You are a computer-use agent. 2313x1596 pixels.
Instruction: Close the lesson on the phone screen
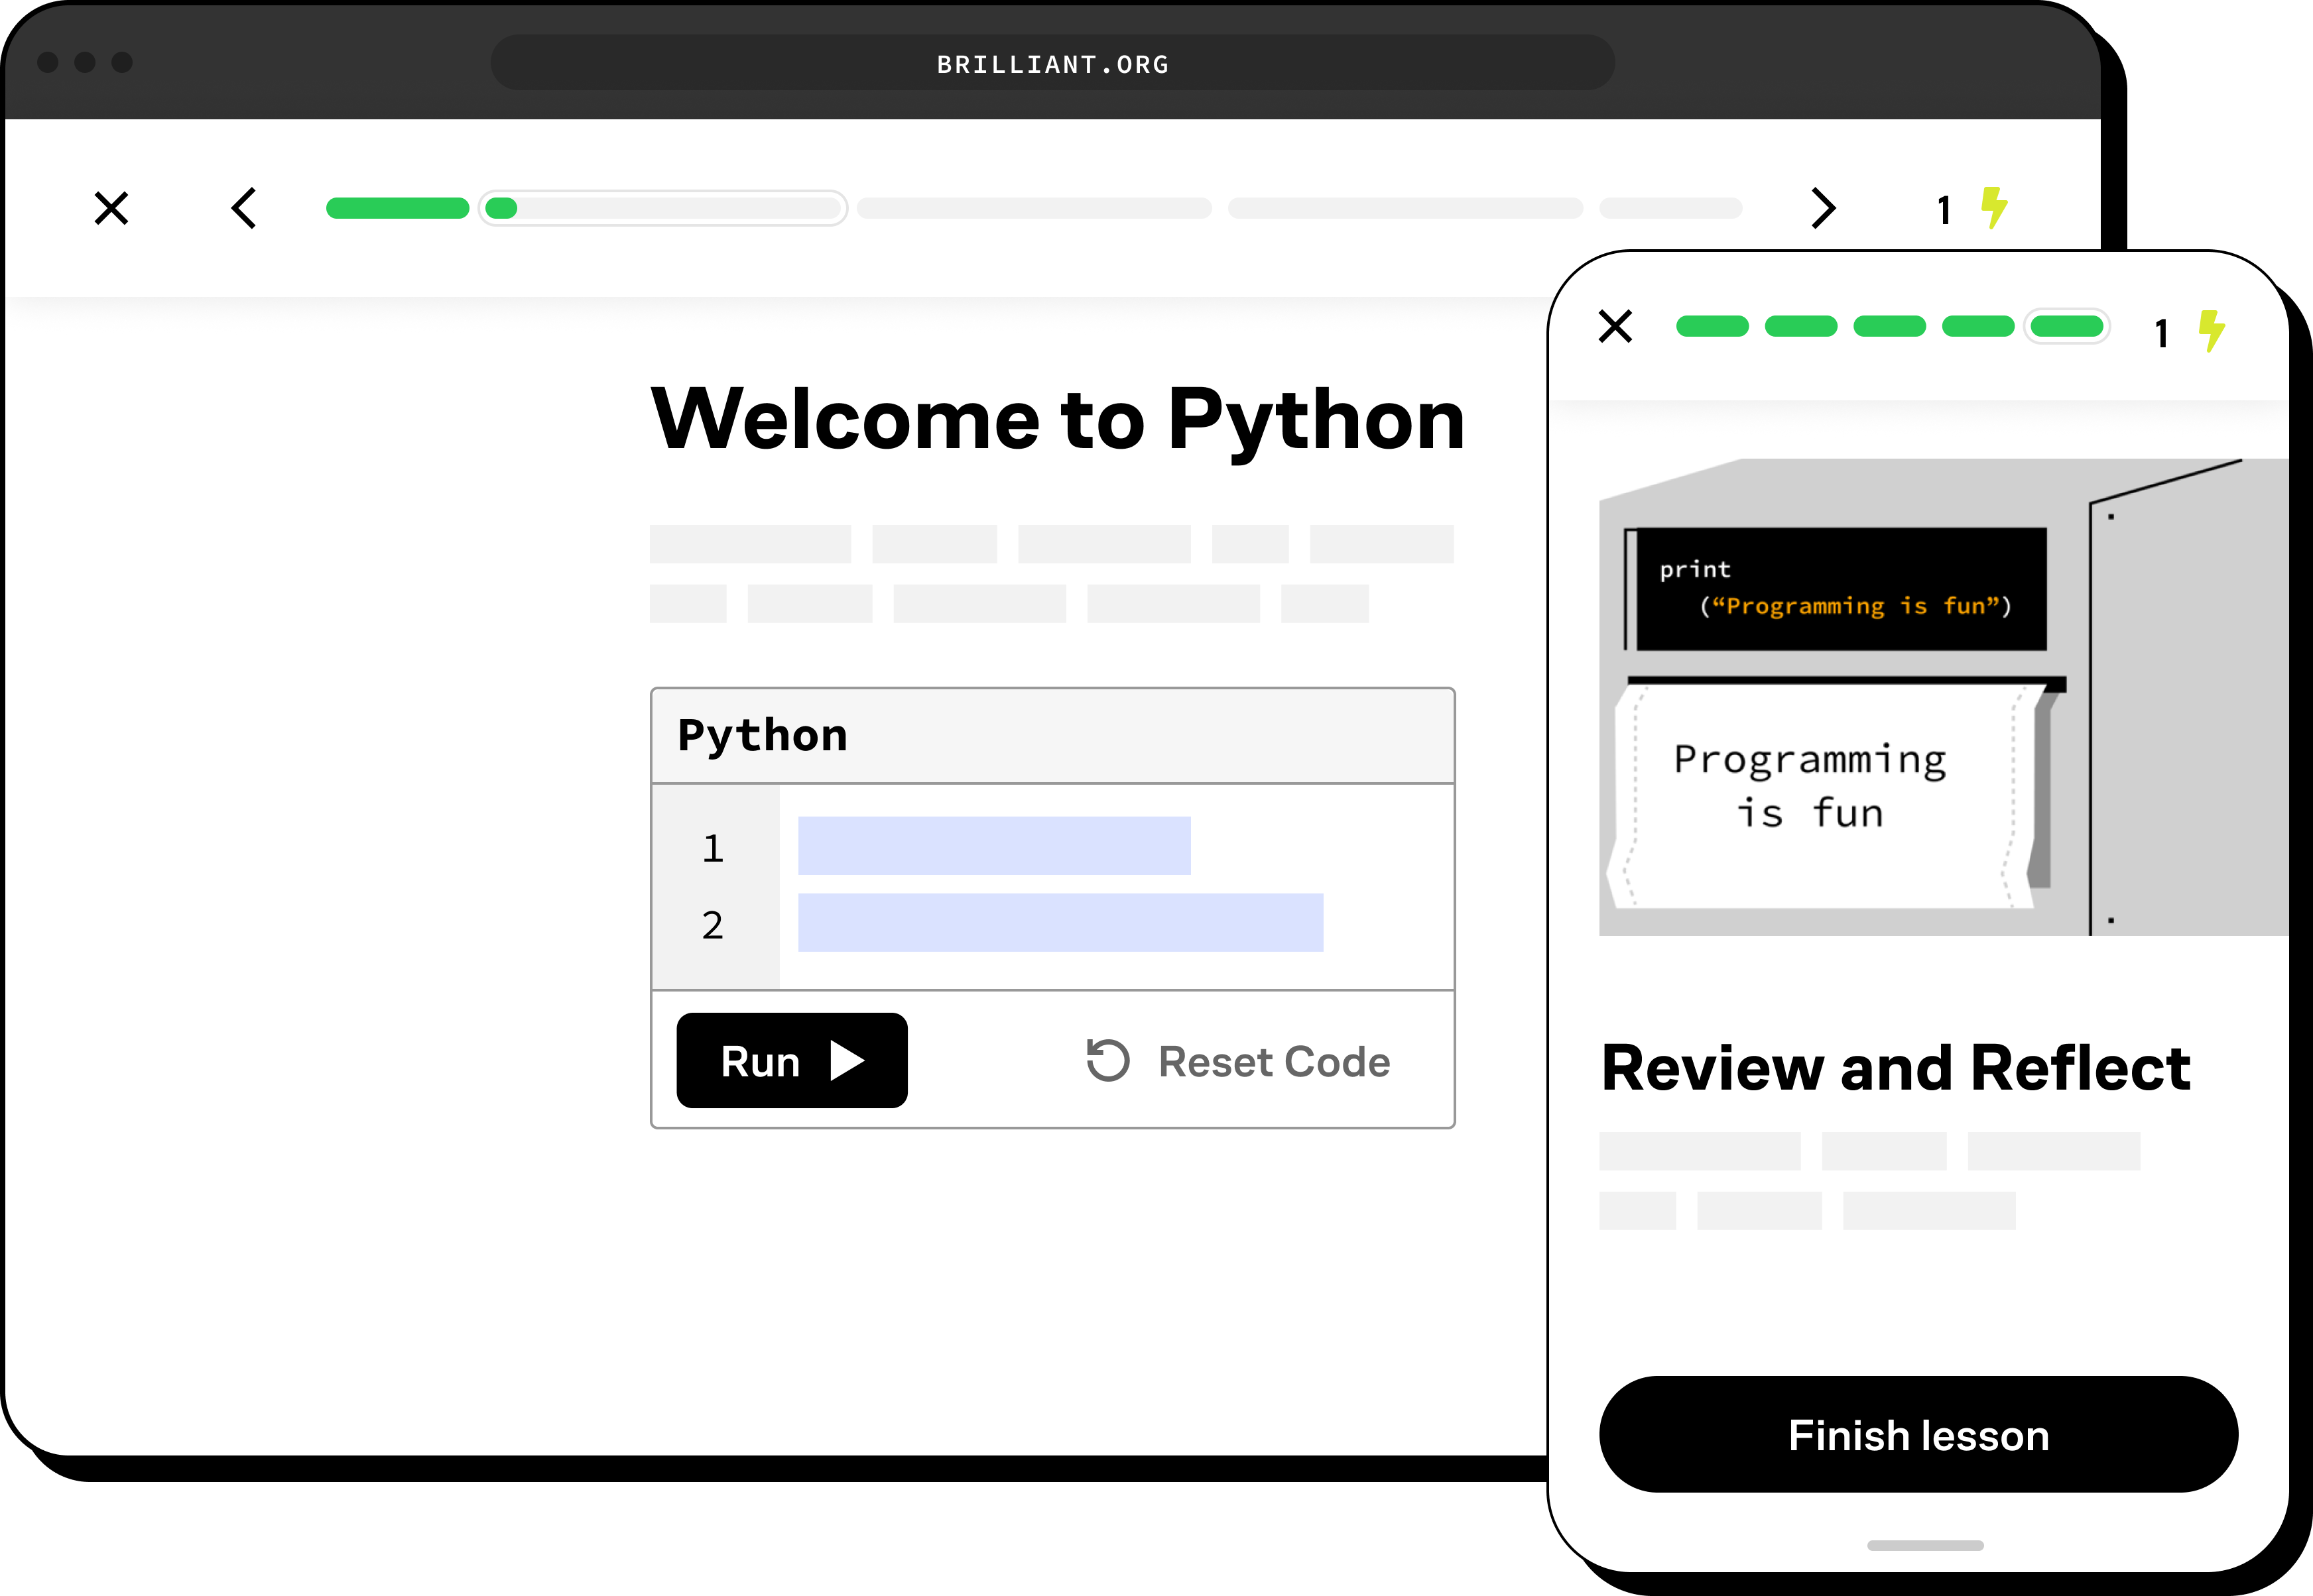coord(1615,326)
